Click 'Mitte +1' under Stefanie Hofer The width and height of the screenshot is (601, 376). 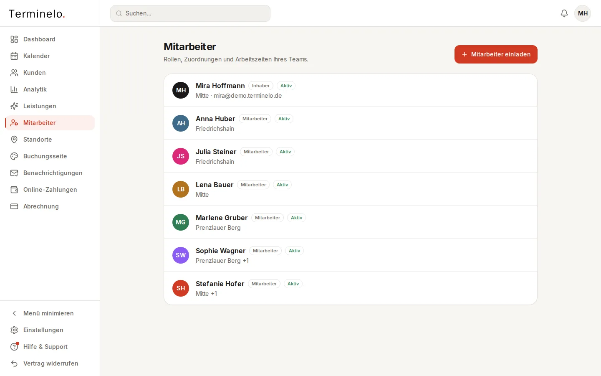(206, 294)
